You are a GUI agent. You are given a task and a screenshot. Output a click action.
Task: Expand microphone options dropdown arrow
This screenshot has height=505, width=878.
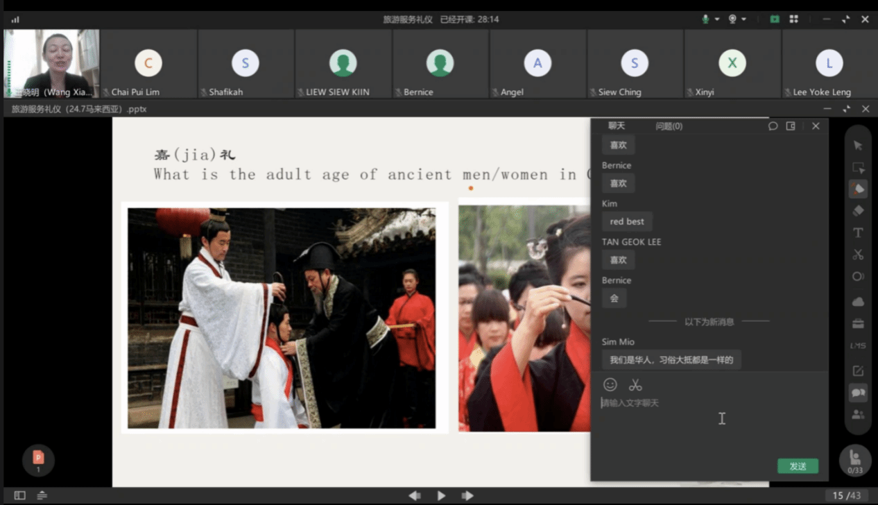[717, 19]
